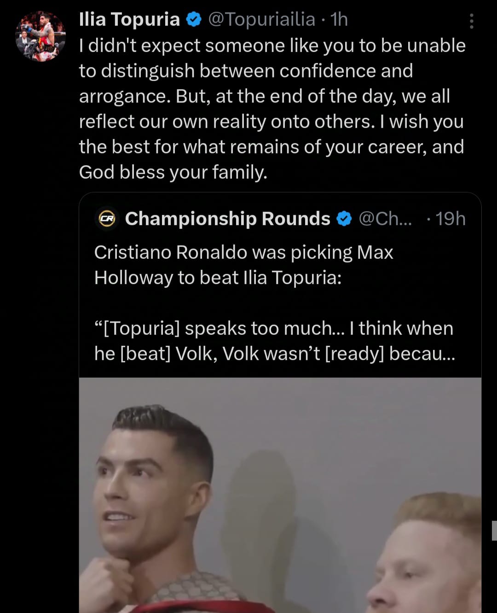Open Ilia Topuria's profile avatar

(x=40, y=36)
